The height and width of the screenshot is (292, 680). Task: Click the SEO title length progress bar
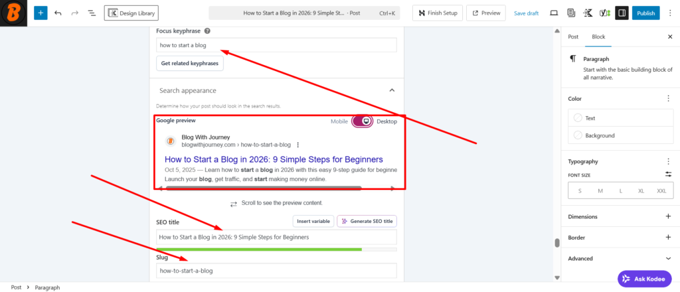tap(276, 250)
